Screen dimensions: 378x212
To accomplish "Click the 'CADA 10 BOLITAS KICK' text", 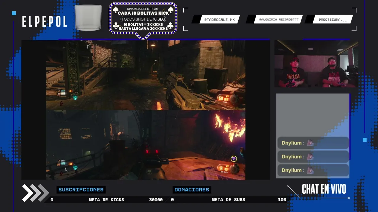I will pyautogui.click(x=143, y=13).
